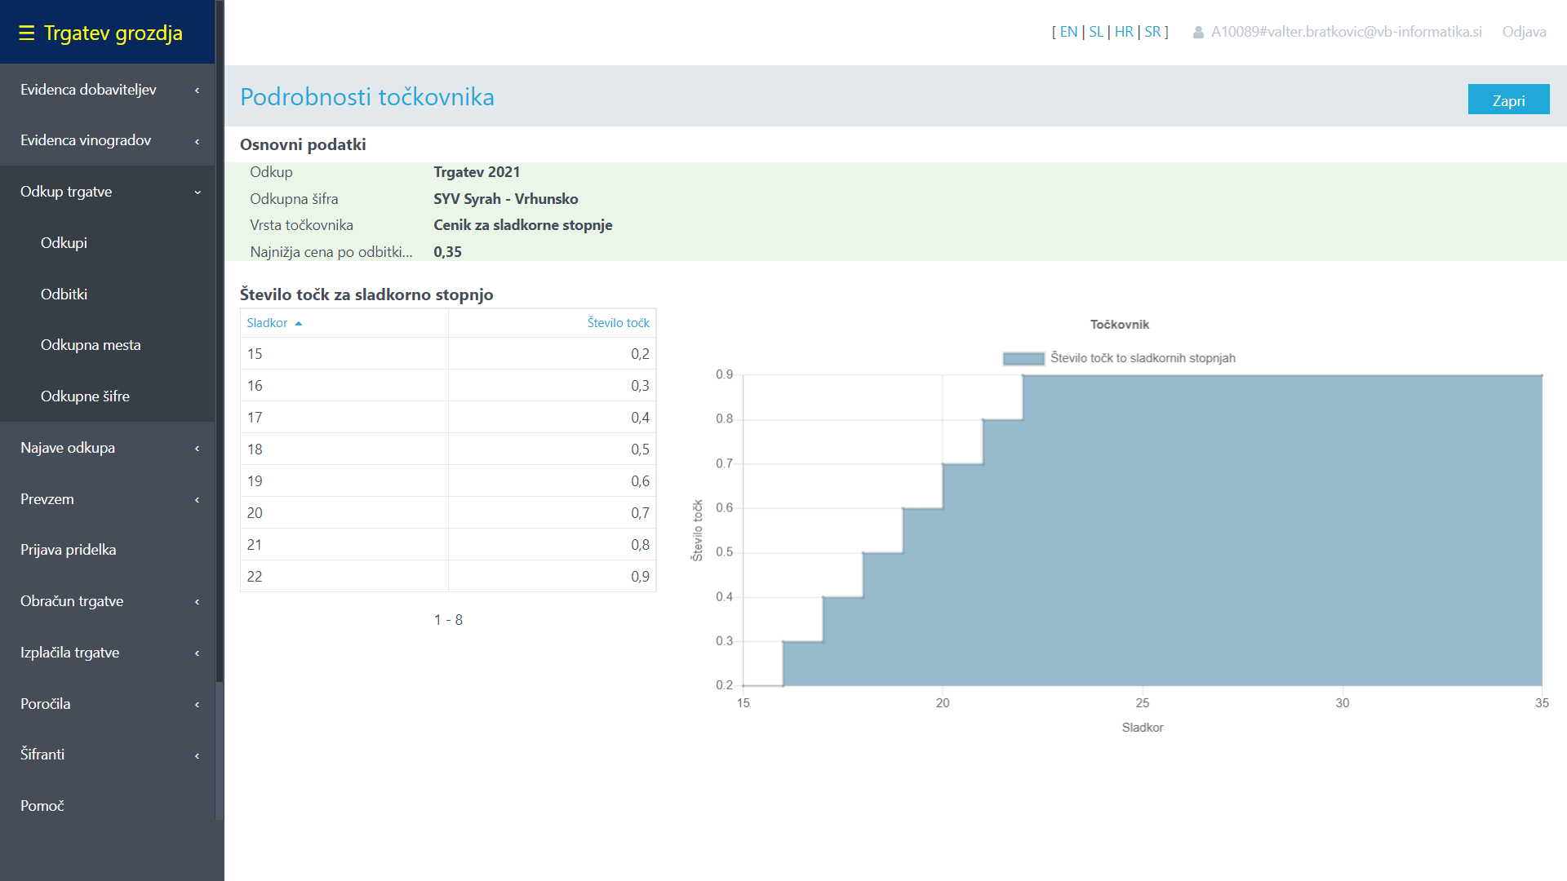
Task: Collapse Odkup trgatve section
Action: click(108, 192)
